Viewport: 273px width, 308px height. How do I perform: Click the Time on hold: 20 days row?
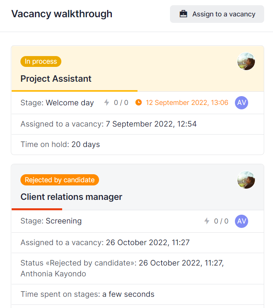[x=138, y=145]
